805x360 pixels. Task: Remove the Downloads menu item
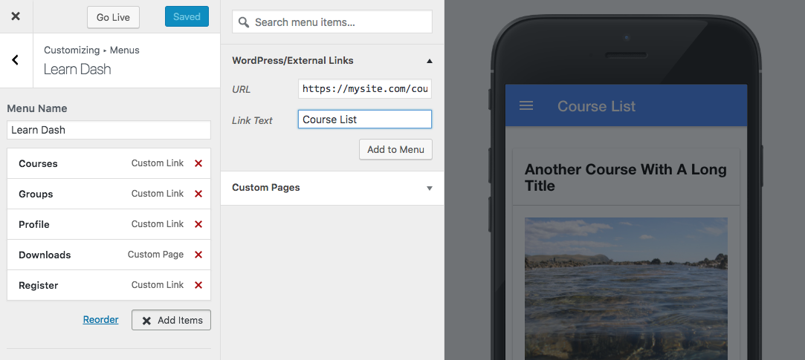click(x=198, y=255)
